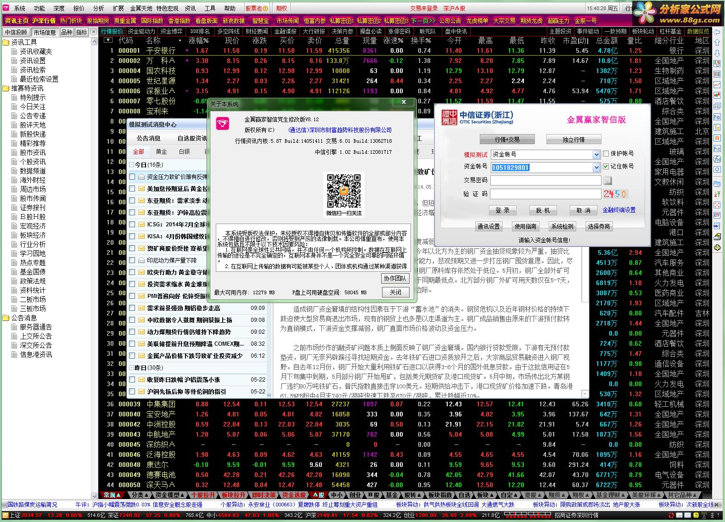Click document icon next to 信息港资讯

click(x=15, y=354)
